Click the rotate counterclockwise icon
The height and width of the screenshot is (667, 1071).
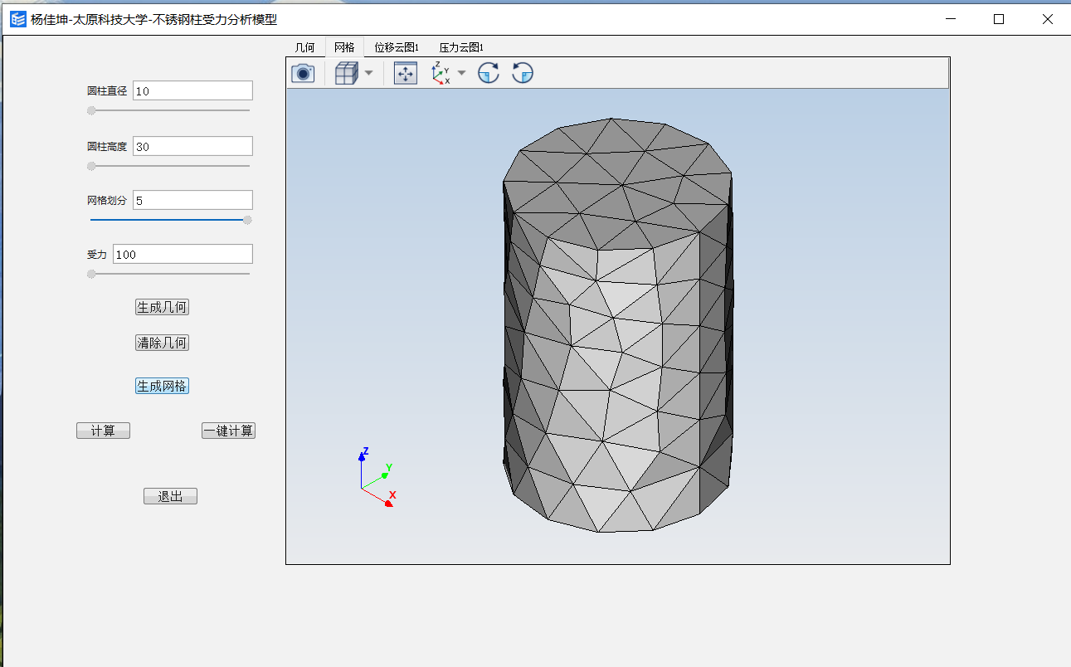522,73
